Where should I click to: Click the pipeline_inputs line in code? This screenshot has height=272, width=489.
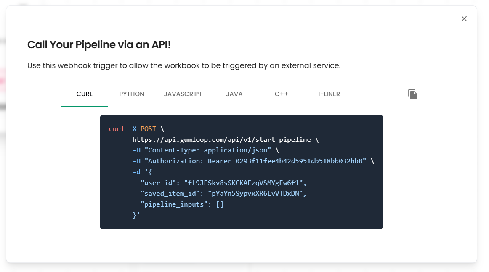[x=182, y=204]
